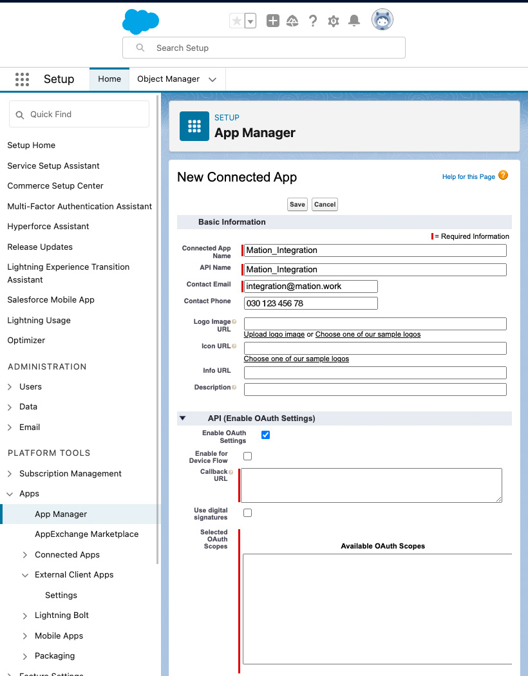Click the Logo Image URL info icon
The width and height of the screenshot is (528, 676).
[x=234, y=322]
